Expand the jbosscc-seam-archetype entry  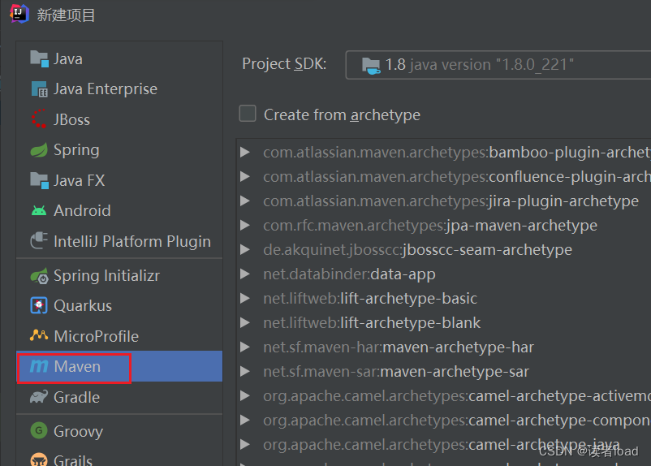coord(245,249)
